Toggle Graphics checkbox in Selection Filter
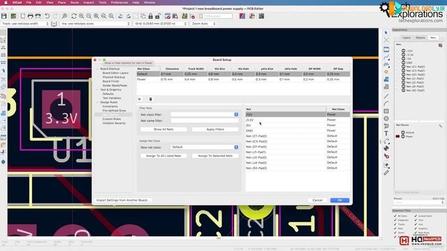Viewport: 447px width, 251px height. (x=416, y=229)
